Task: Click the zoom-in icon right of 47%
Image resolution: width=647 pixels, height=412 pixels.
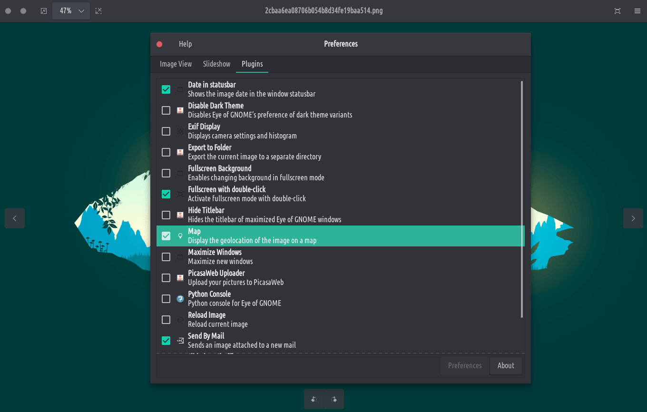Action: tap(98, 11)
